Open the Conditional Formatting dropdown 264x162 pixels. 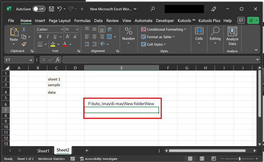164,29
